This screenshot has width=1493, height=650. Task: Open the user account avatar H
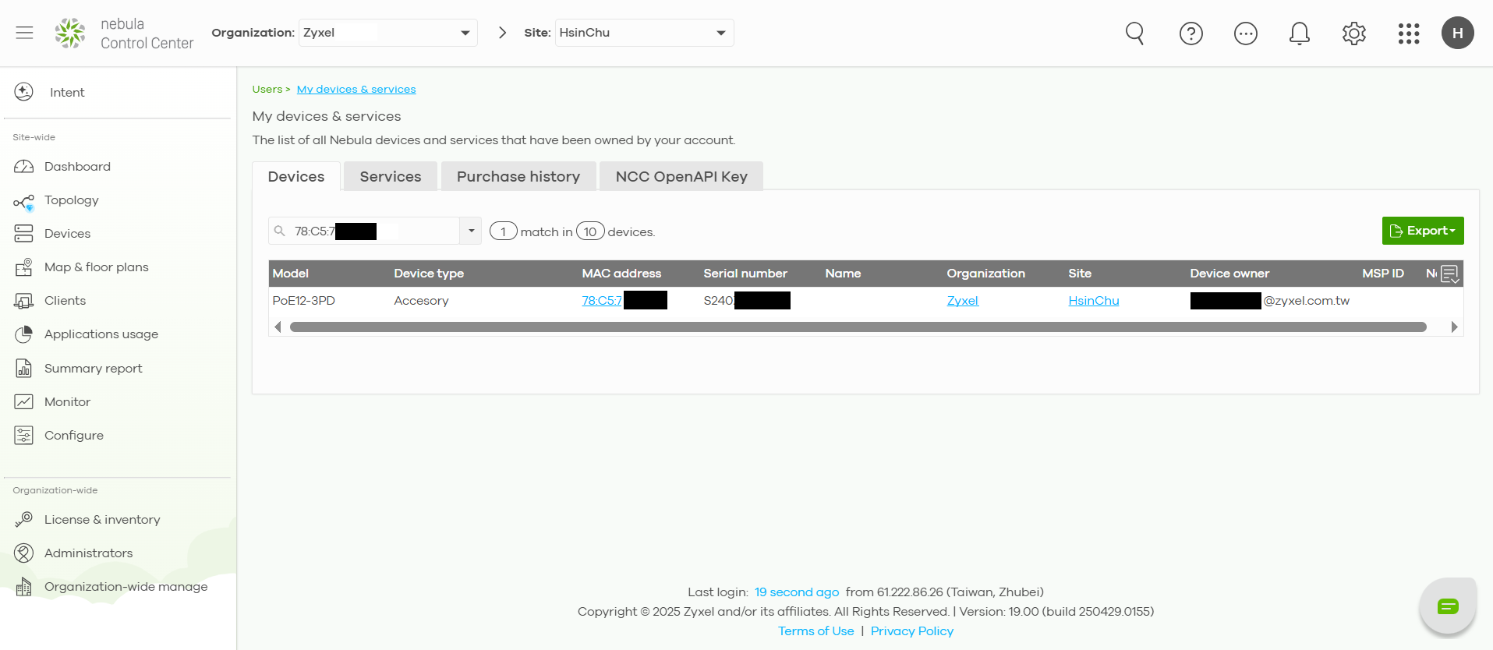click(x=1457, y=34)
